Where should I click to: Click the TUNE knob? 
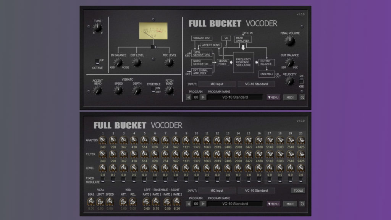click(x=97, y=27)
